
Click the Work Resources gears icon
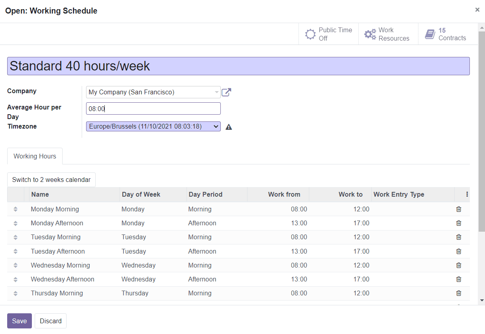[370, 34]
